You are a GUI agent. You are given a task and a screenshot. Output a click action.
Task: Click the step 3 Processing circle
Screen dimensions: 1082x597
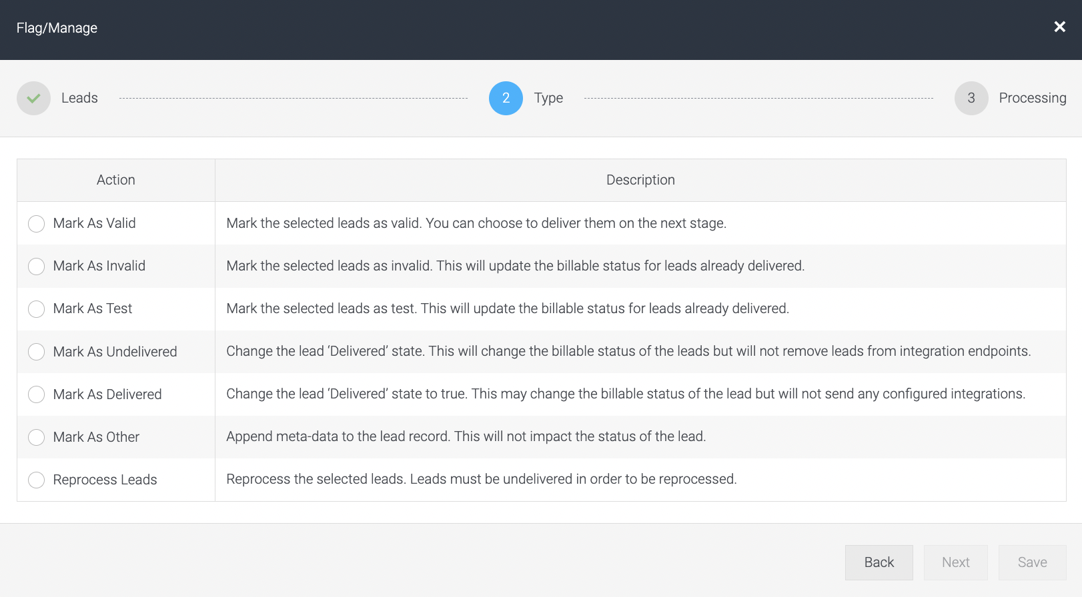[x=971, y=98]
